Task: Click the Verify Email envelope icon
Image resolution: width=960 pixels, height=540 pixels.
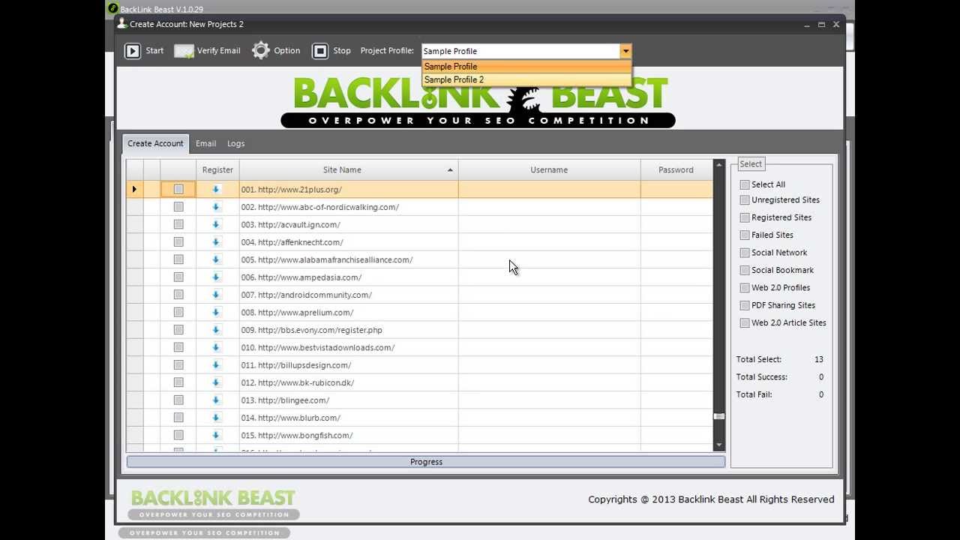Action: pos(184,51)
